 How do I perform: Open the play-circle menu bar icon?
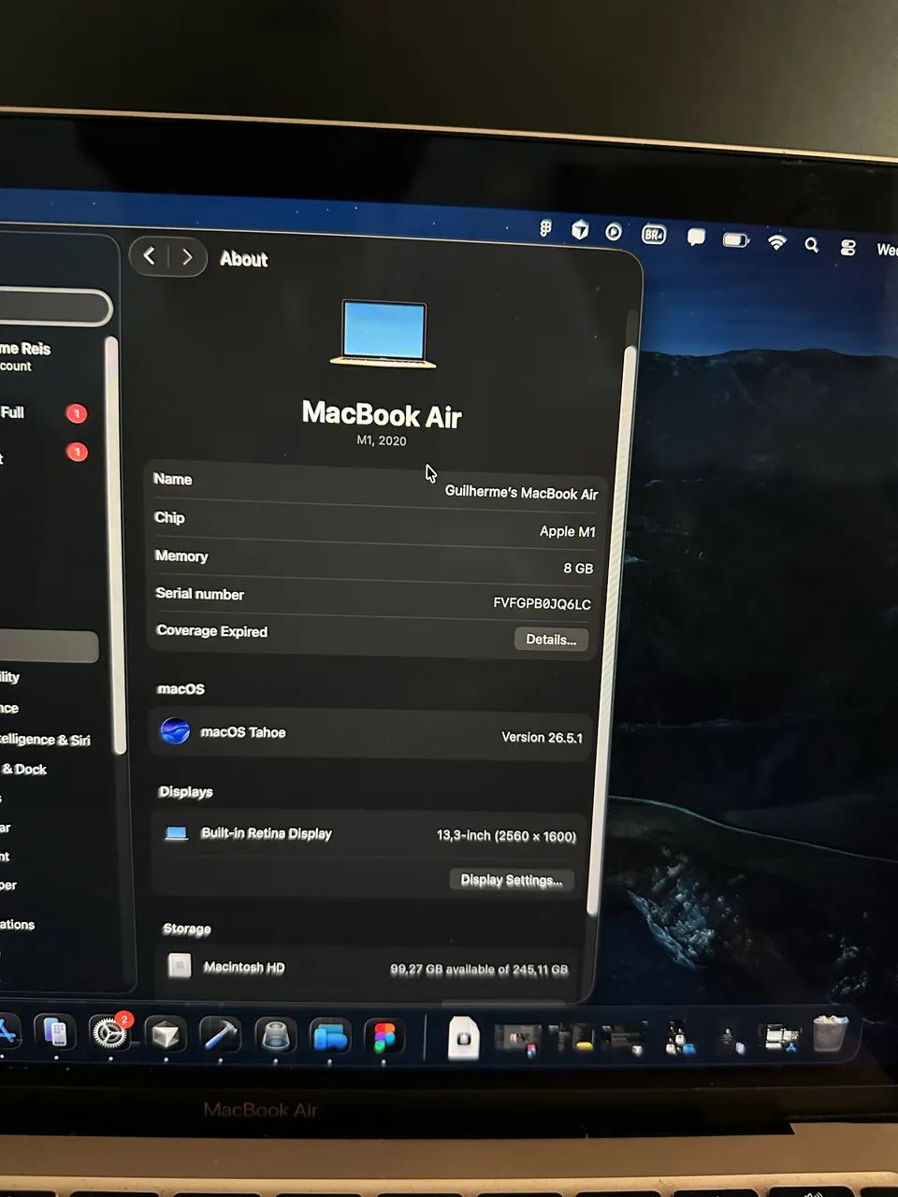click(x=614, y=231)
